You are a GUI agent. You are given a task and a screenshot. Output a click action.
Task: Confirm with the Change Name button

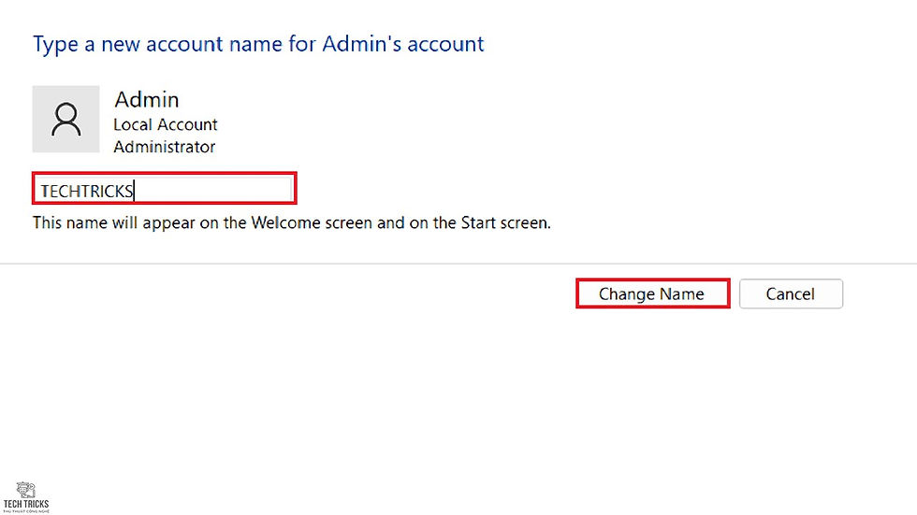653,293
